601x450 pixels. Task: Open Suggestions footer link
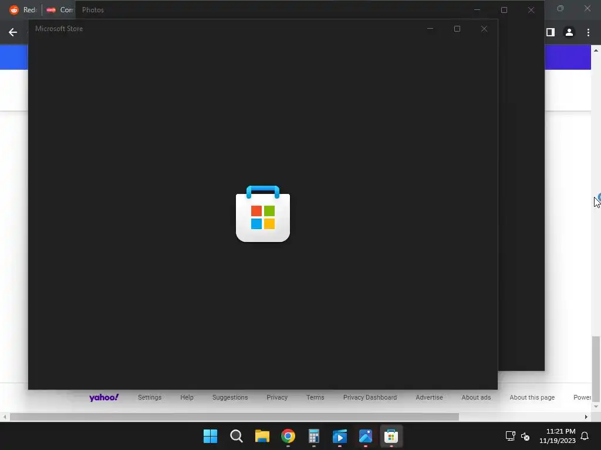click(x=230, y=397)
